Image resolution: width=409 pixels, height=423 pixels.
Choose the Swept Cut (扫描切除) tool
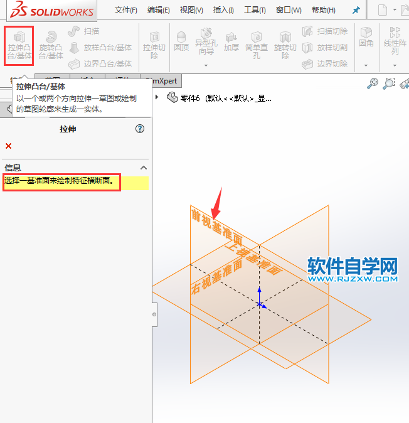325,31
